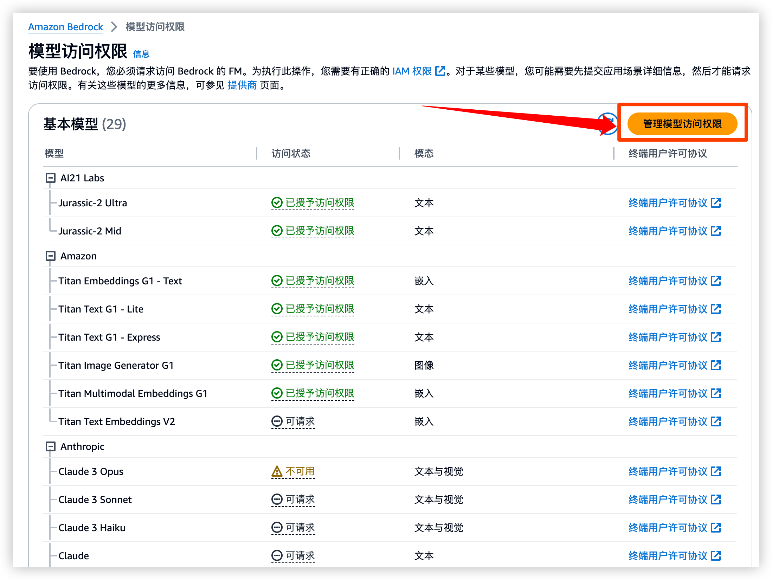
Task: Click the 文本与视觉 modality cell for Claude 3 Opus
Action: (x=439, y=471)
